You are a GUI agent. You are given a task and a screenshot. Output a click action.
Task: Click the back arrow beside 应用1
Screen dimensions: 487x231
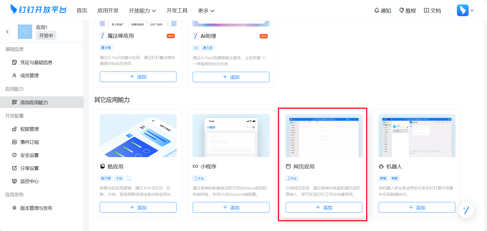(x=7, y=32)
